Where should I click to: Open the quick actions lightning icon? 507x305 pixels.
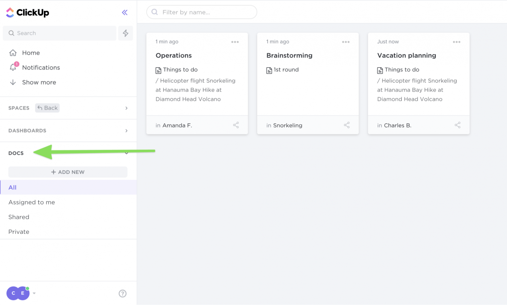coord(125,33)
